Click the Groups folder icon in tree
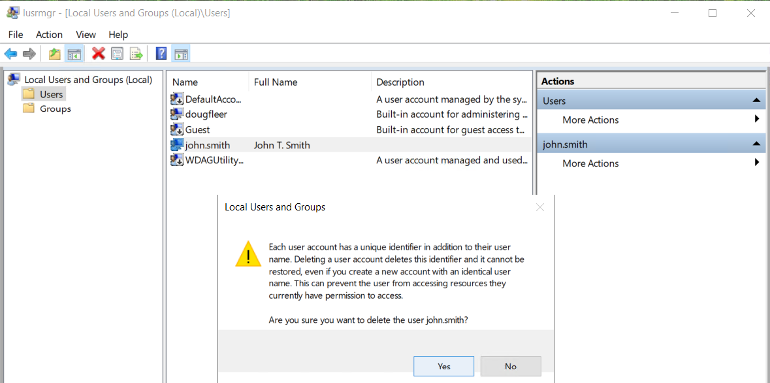The height and width of the screenshot is (383, 770). coord(29,108)
